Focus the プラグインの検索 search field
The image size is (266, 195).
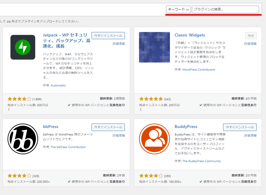point(225,9)
